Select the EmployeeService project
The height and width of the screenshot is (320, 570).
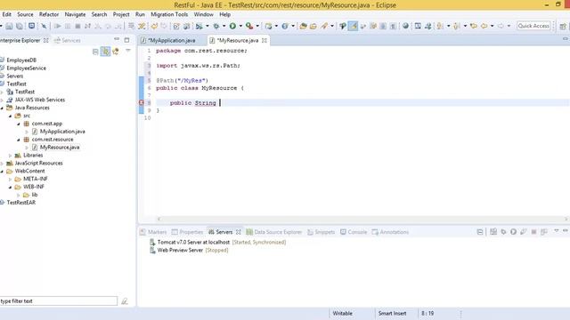tap(26, 68)
